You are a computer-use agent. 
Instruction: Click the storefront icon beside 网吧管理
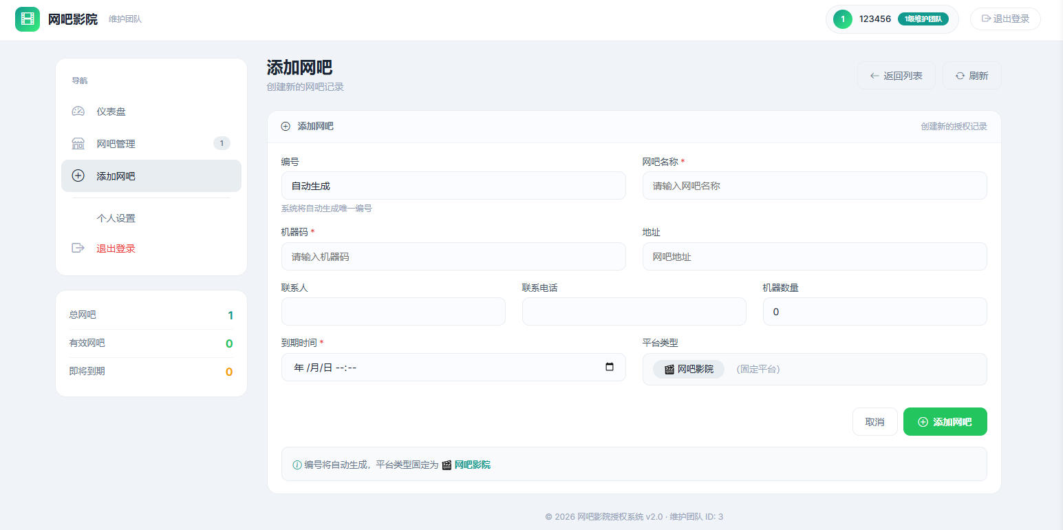click(x=78, y=144)
